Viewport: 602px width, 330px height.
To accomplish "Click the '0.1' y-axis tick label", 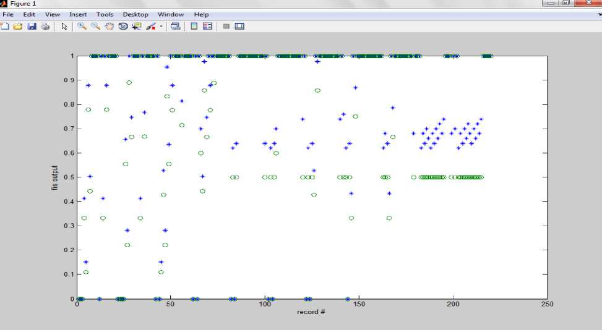I will tap(69, 274).
